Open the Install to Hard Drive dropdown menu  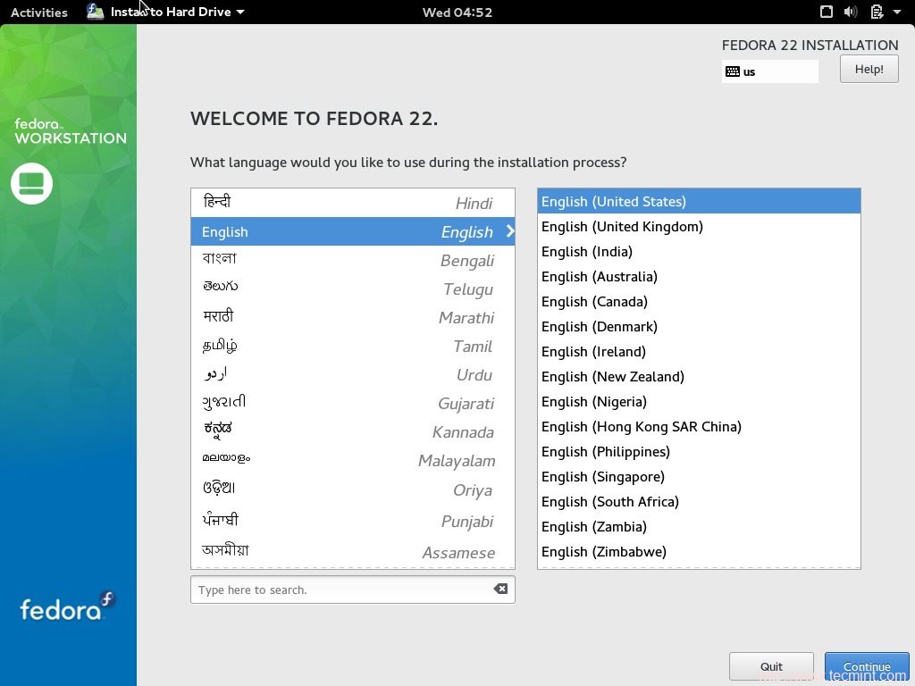239,12
